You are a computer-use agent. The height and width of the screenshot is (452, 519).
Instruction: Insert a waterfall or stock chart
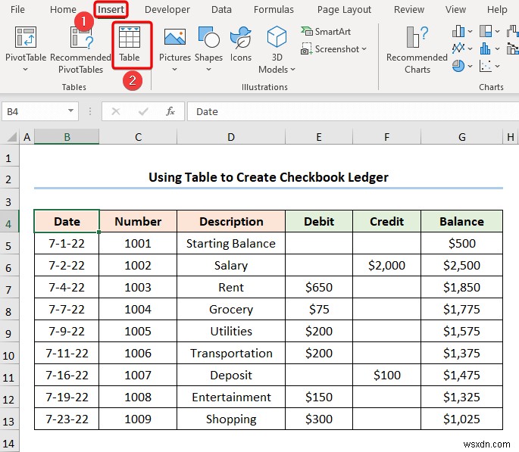[x=513, y=31]
